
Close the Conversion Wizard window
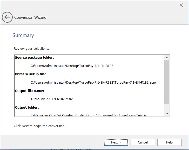(181, 5)
